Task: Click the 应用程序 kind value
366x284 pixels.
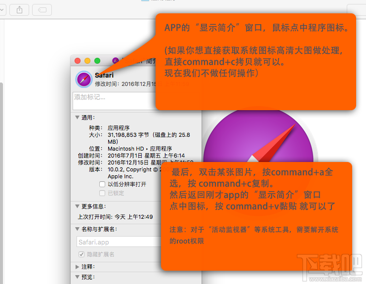Action: (x=119, y=128)
